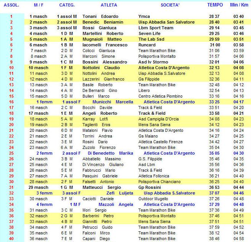
Task: Click pace value 04 58 in last row
Action: 238,239
